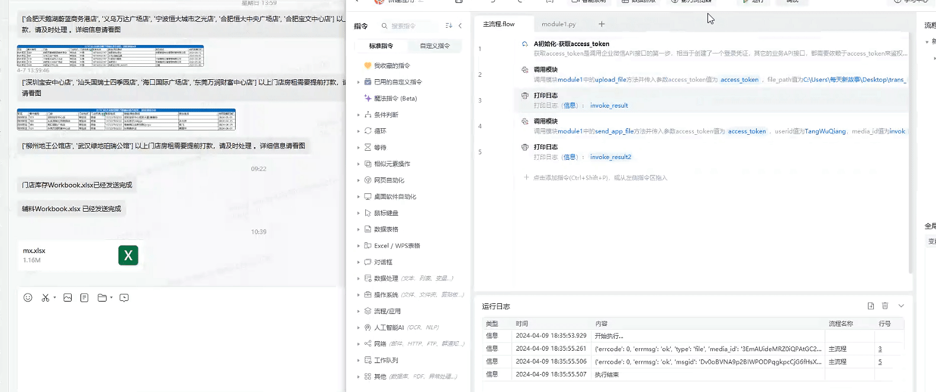The width and height of the screenshot is (936, 392).
Task: Collapse command panel using left chevron
Action: (x=460, y=25)
